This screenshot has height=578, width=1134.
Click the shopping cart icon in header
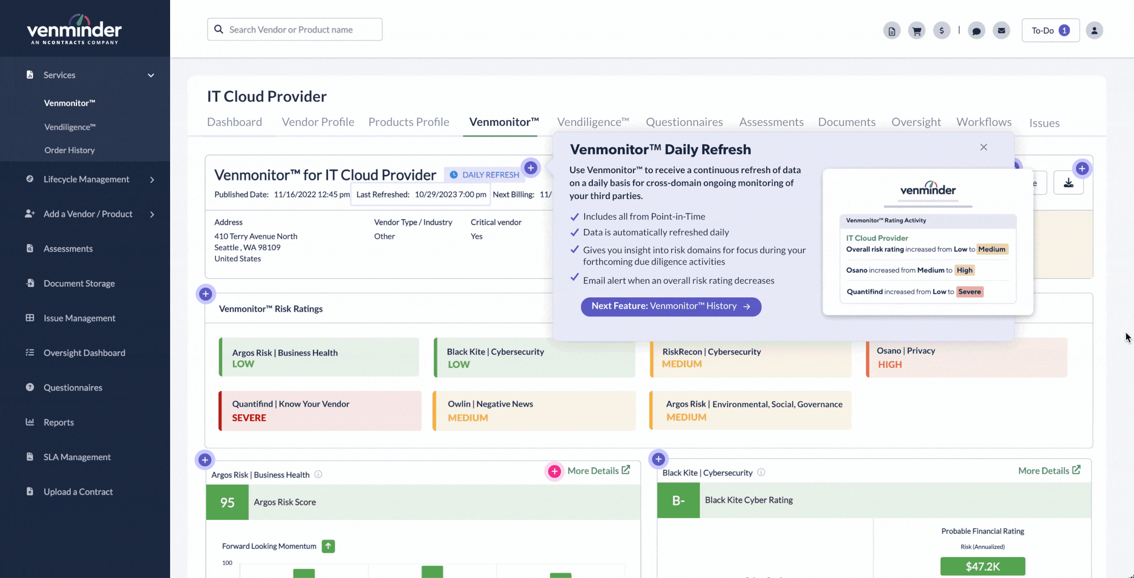tap(917, 31)
